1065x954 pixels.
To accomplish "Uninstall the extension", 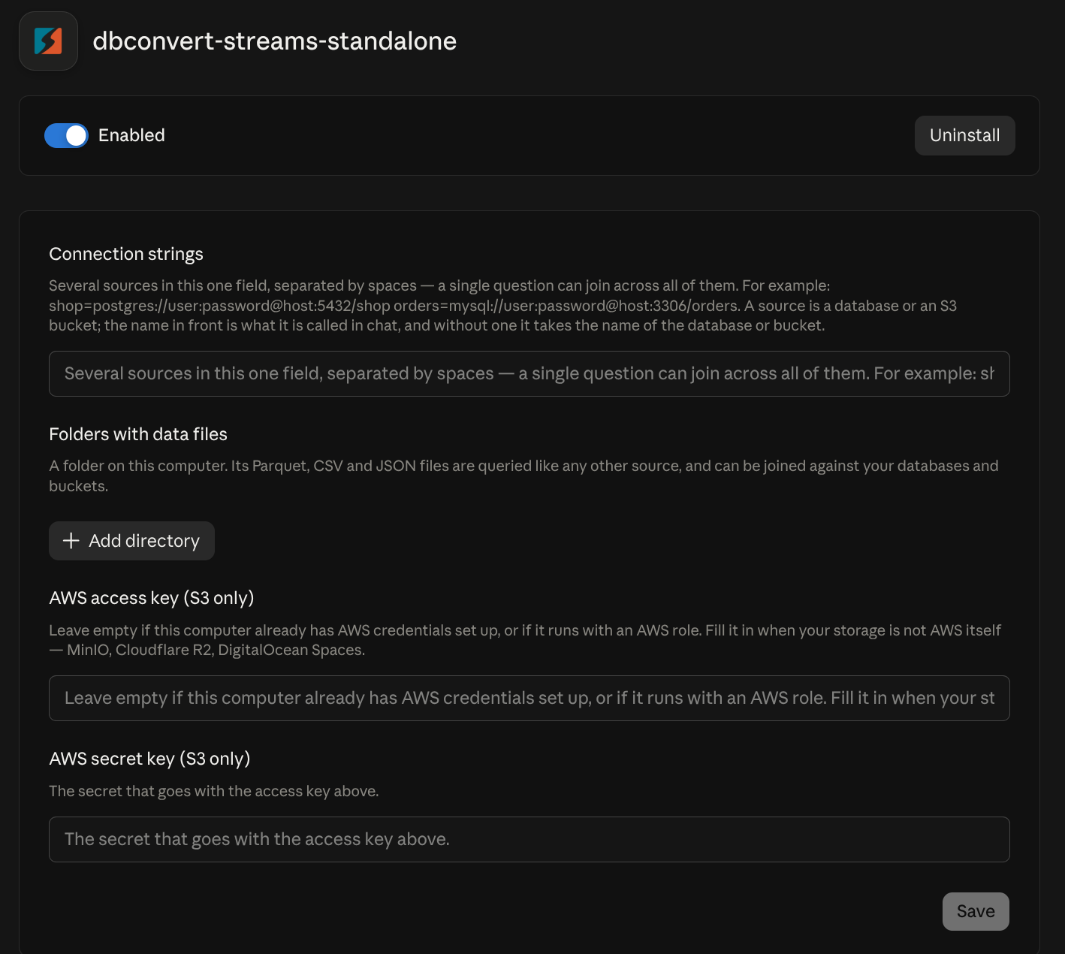I will [x=964, y=135].
